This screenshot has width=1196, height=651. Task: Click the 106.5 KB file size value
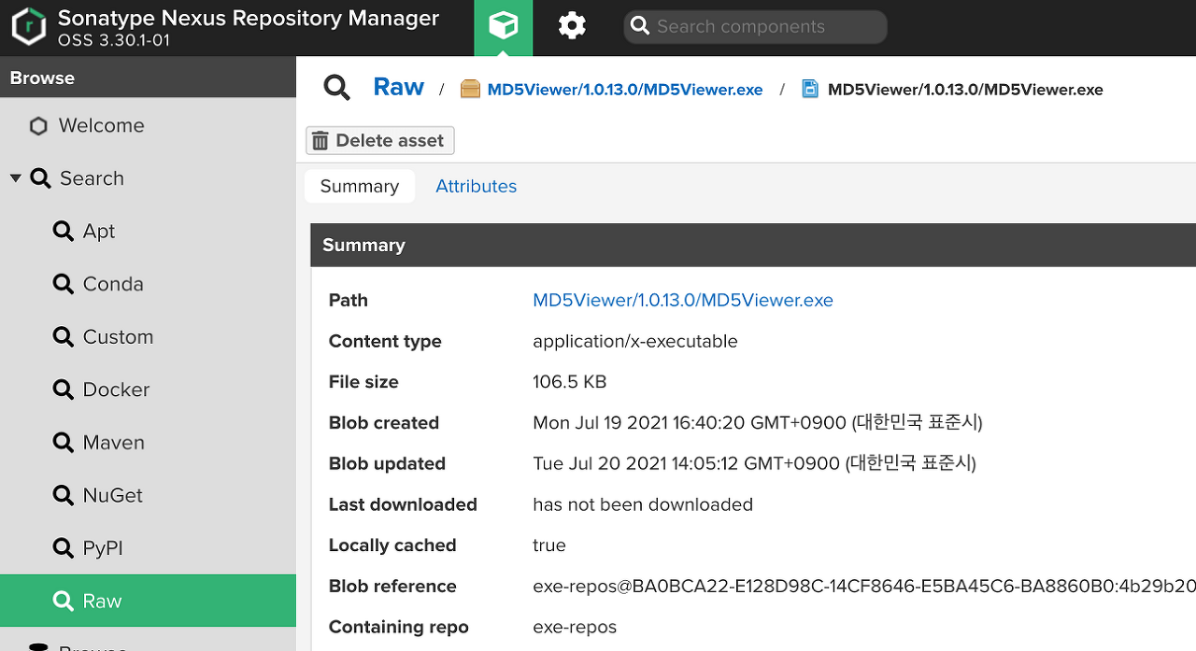570,382
